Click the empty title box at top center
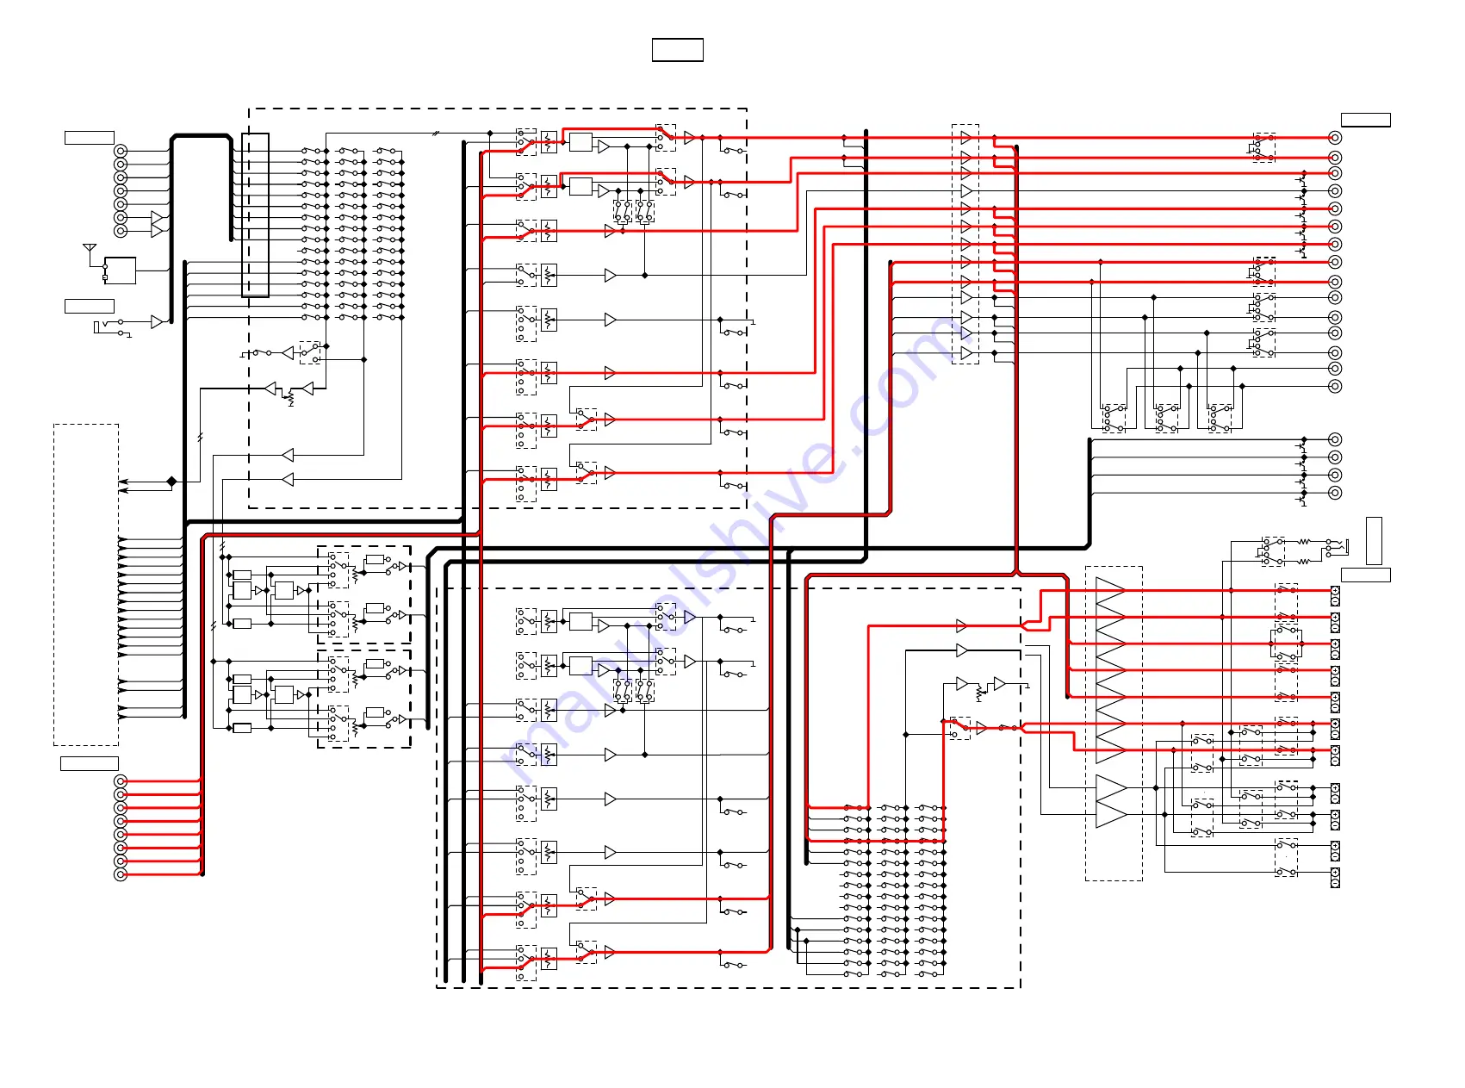 point(677,50)
